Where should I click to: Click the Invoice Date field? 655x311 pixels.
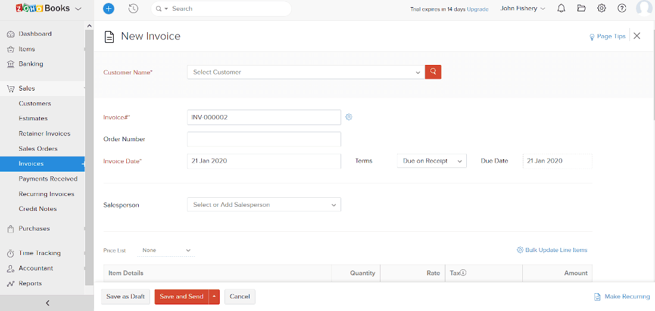264,161
